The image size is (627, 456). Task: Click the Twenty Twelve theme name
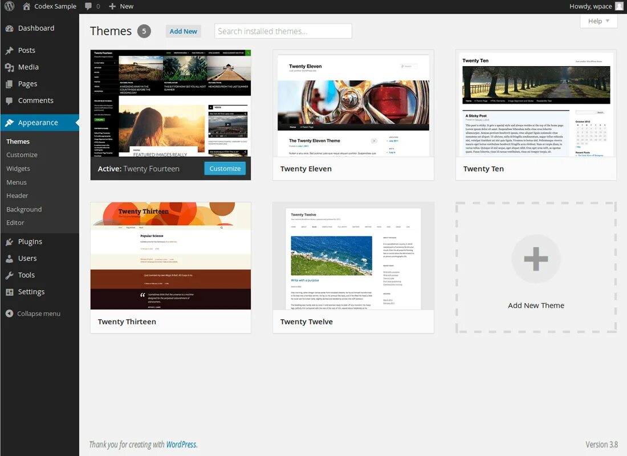pyautogui.click(x=306, y=321)
